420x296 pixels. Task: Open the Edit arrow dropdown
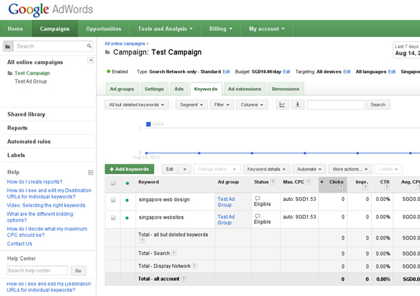pyautogui.click(x=185, y=169)
